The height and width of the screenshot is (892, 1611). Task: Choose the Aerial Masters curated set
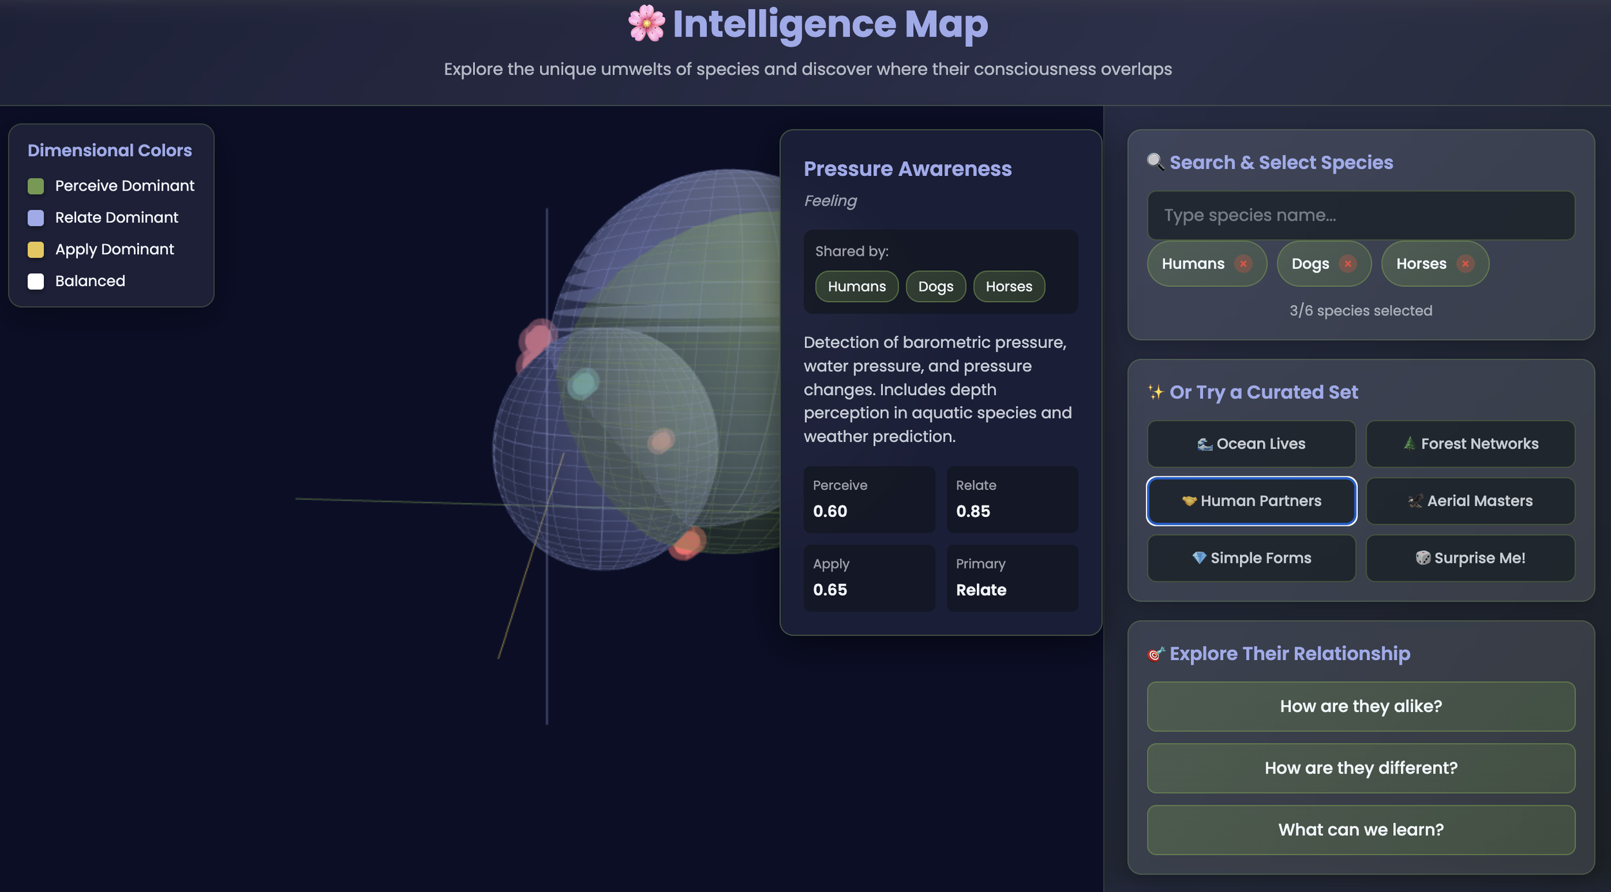1470,501
